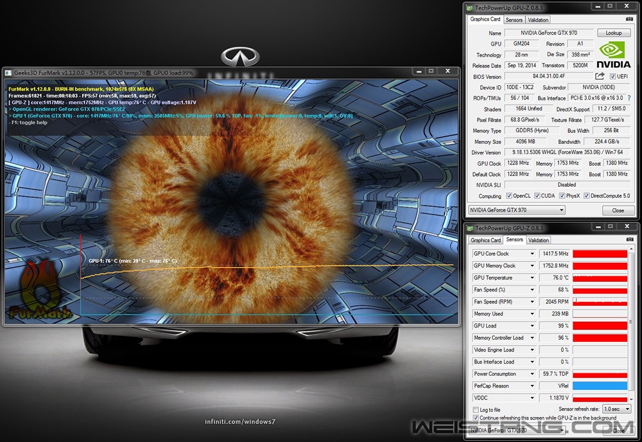The image size is (642, 442).
Task: Click the GPU Temperature value 76.0 °C
Action: click(x=555, y=278)
